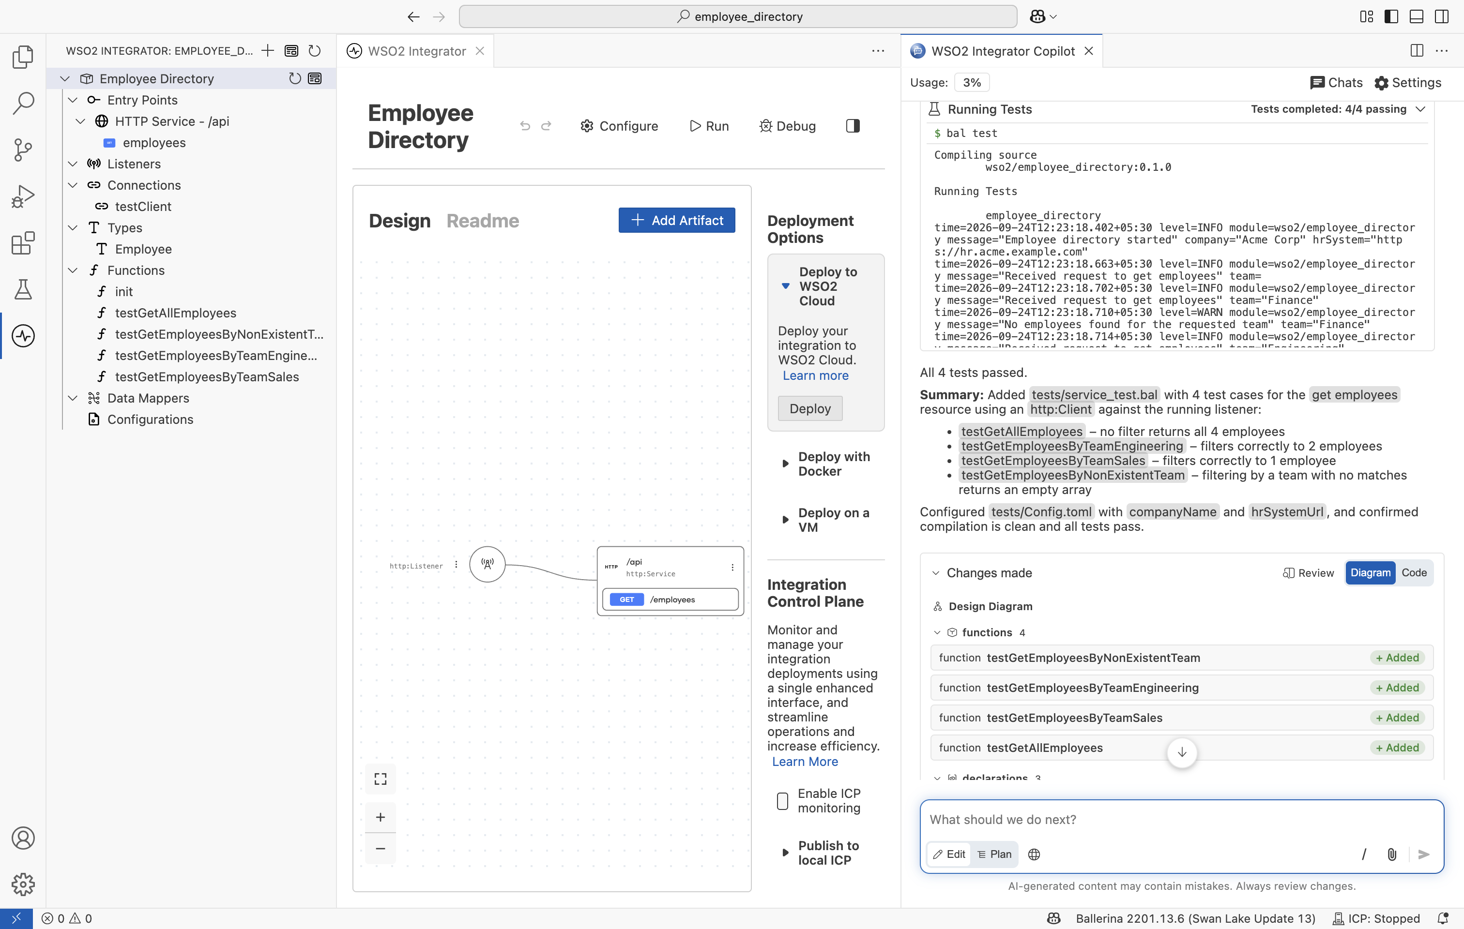Click the attach file paperclip icon
The width and height of the screenshot is (1464, 929).
[x=1392, y=854]
